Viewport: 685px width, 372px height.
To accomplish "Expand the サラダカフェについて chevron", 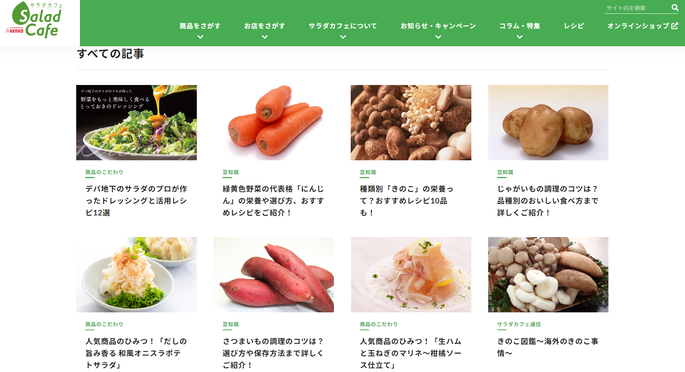I will 343,37.
